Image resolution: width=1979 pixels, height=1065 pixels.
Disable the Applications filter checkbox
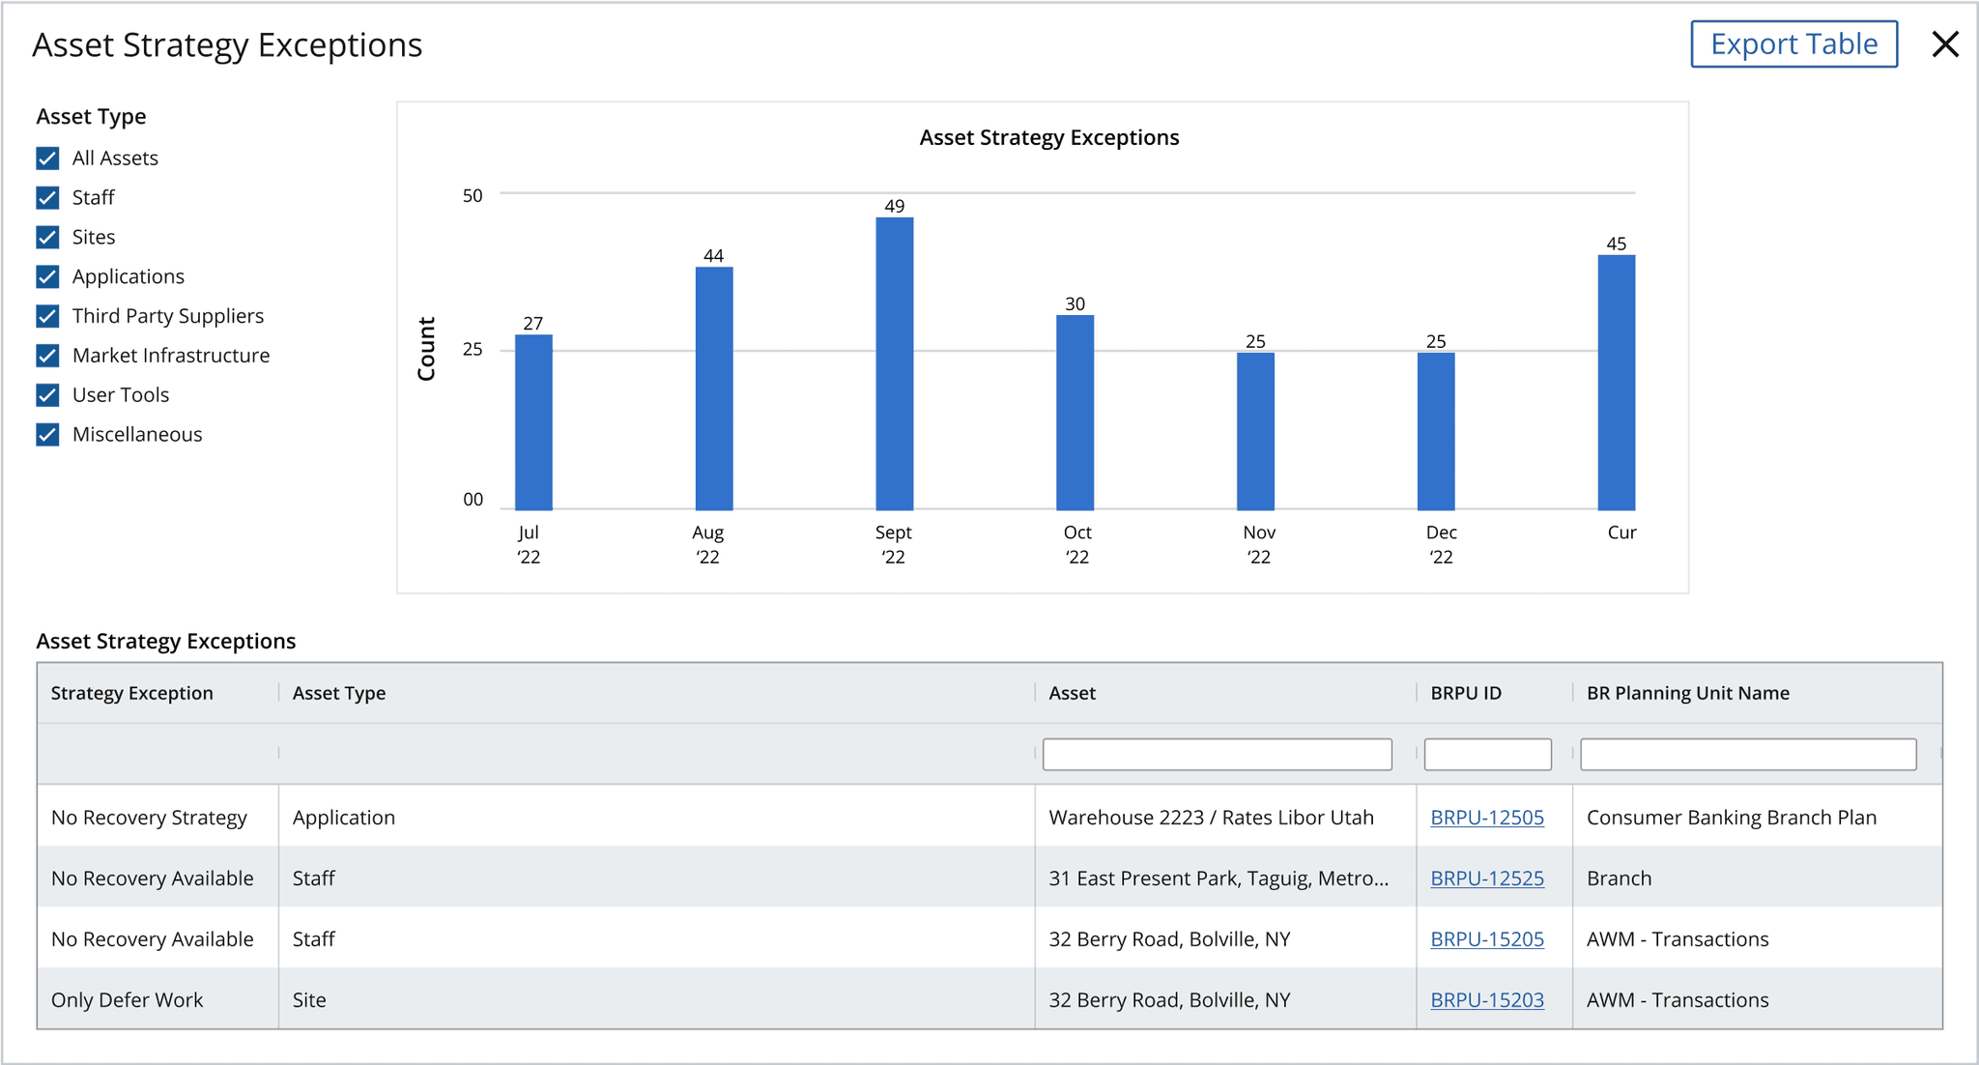tap(47, 277)
